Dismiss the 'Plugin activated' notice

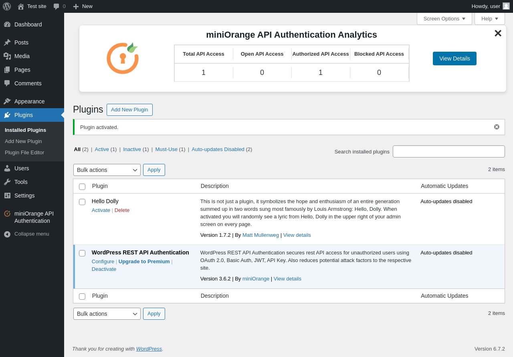497,127
